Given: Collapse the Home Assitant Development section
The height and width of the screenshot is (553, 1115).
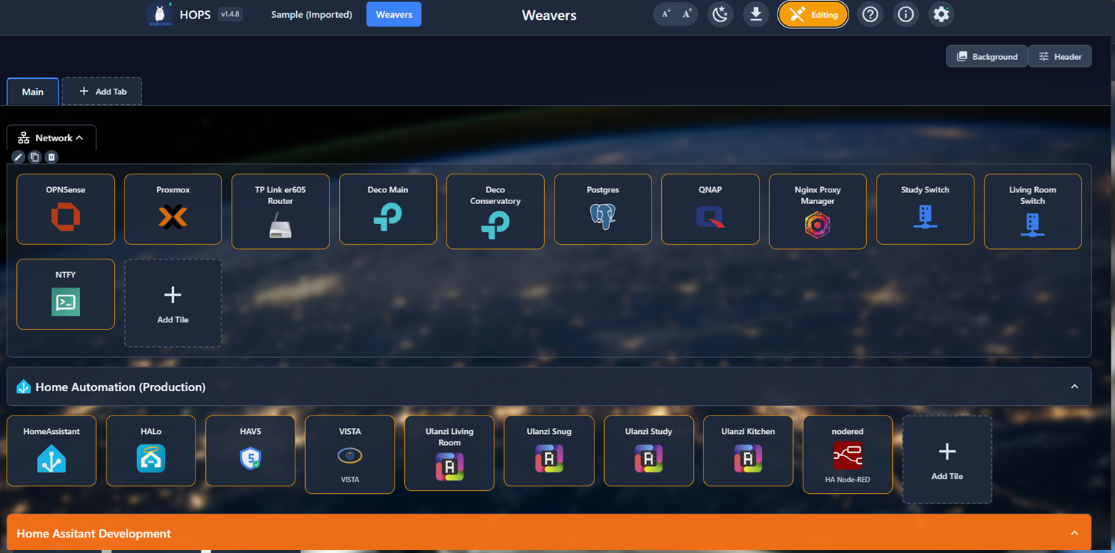Looking at the screenshot, I should pyautogui.click(x=1074, y=533).
